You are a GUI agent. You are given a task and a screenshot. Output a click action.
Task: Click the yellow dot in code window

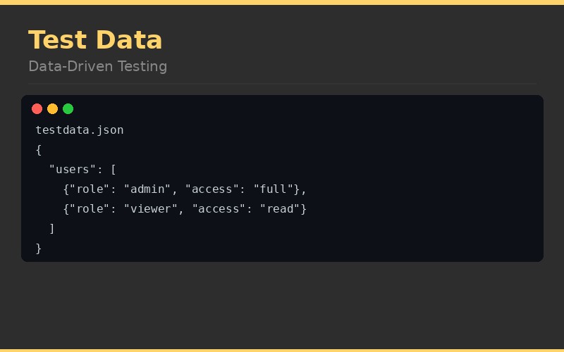click(53, 108)
